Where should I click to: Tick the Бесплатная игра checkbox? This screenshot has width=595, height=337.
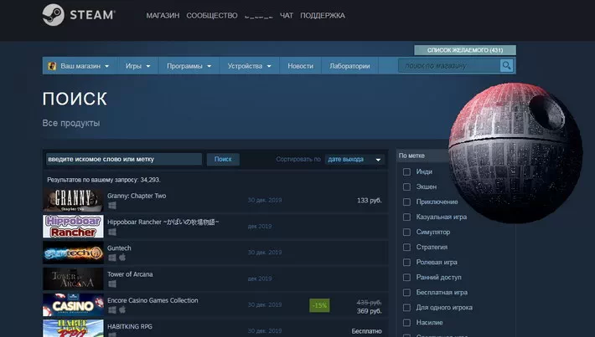point(406,293)
